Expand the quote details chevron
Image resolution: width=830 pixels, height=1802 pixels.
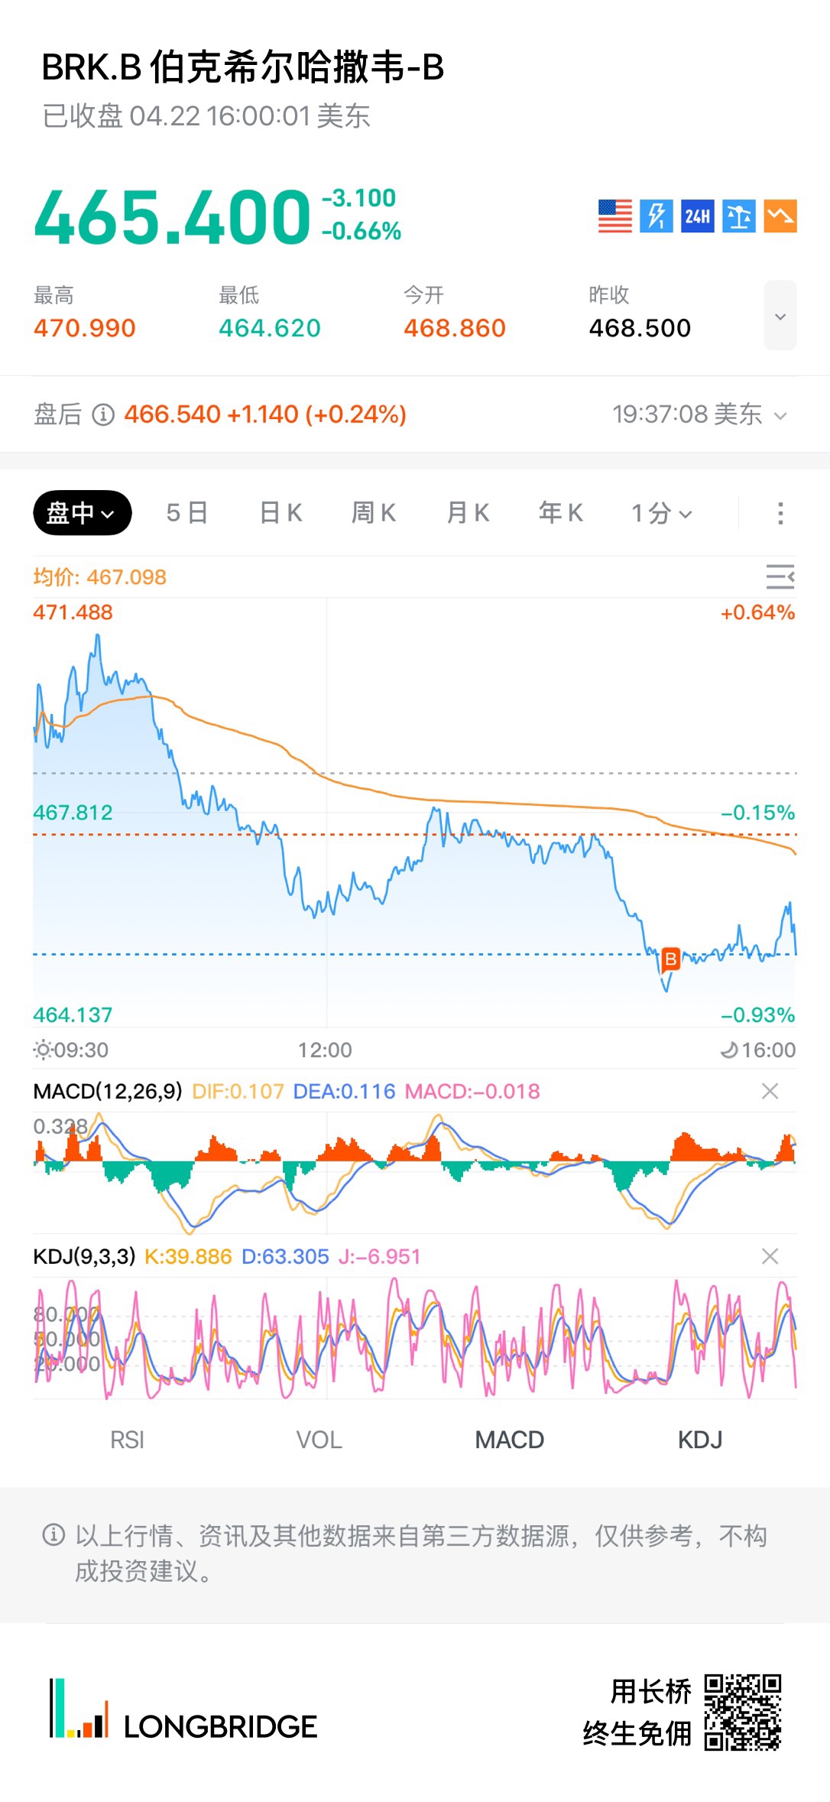(x=780, y=316)
